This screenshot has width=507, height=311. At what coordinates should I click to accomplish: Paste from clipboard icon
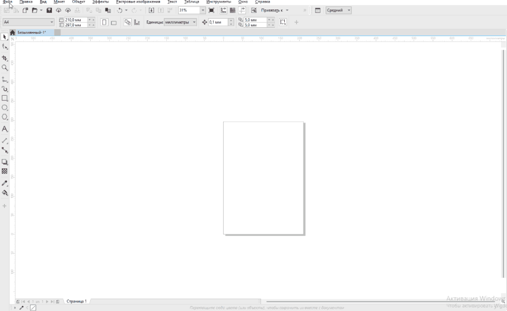pyautogui.click(x=108, y=10)
